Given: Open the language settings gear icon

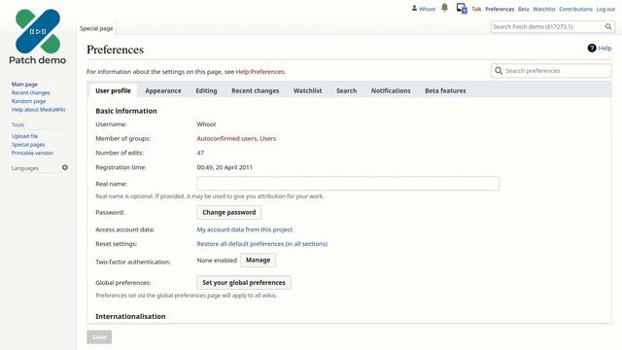Looking at the screenshot, I should coord(65,167).
